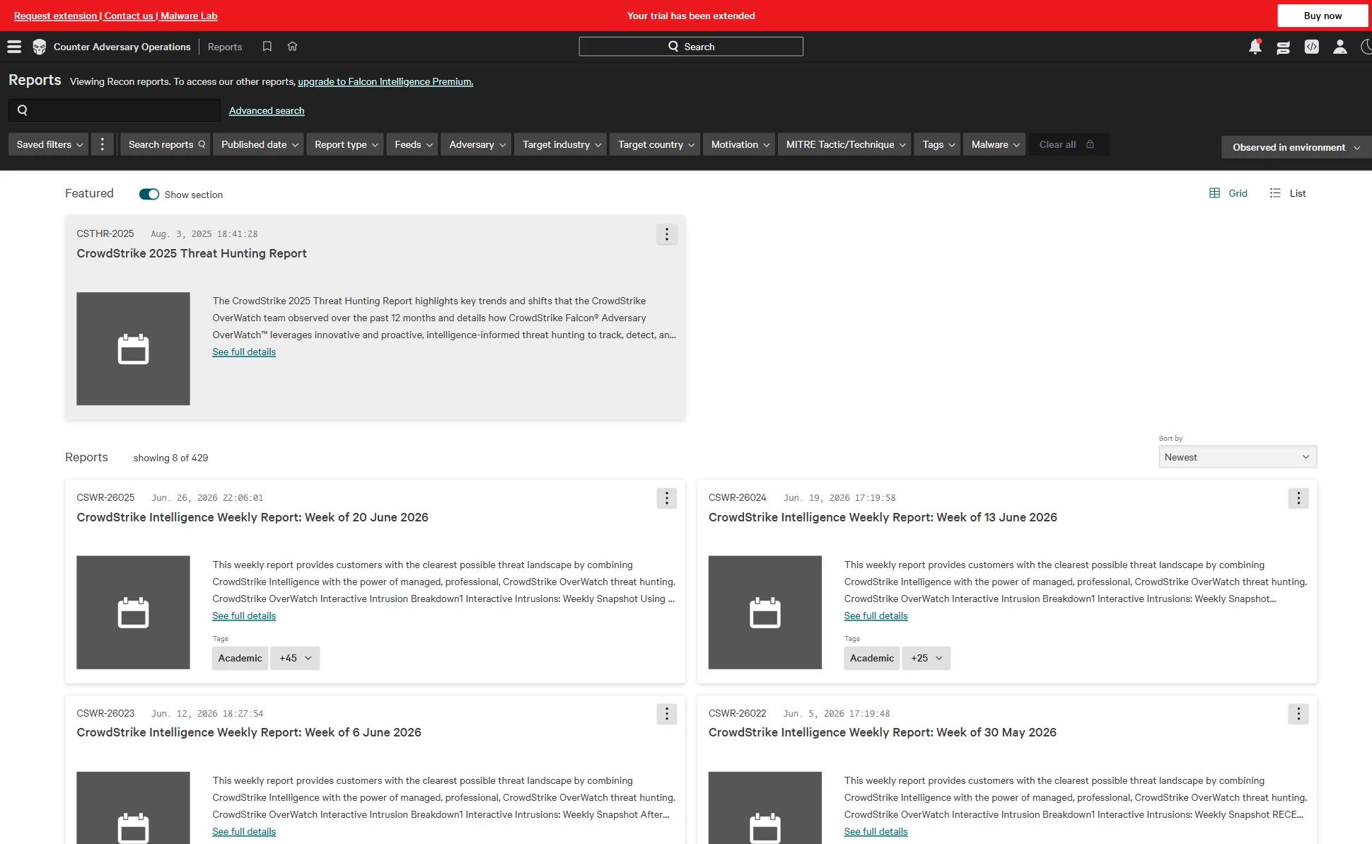
Task: Open the Request extension link
Action: pos(56,16)
